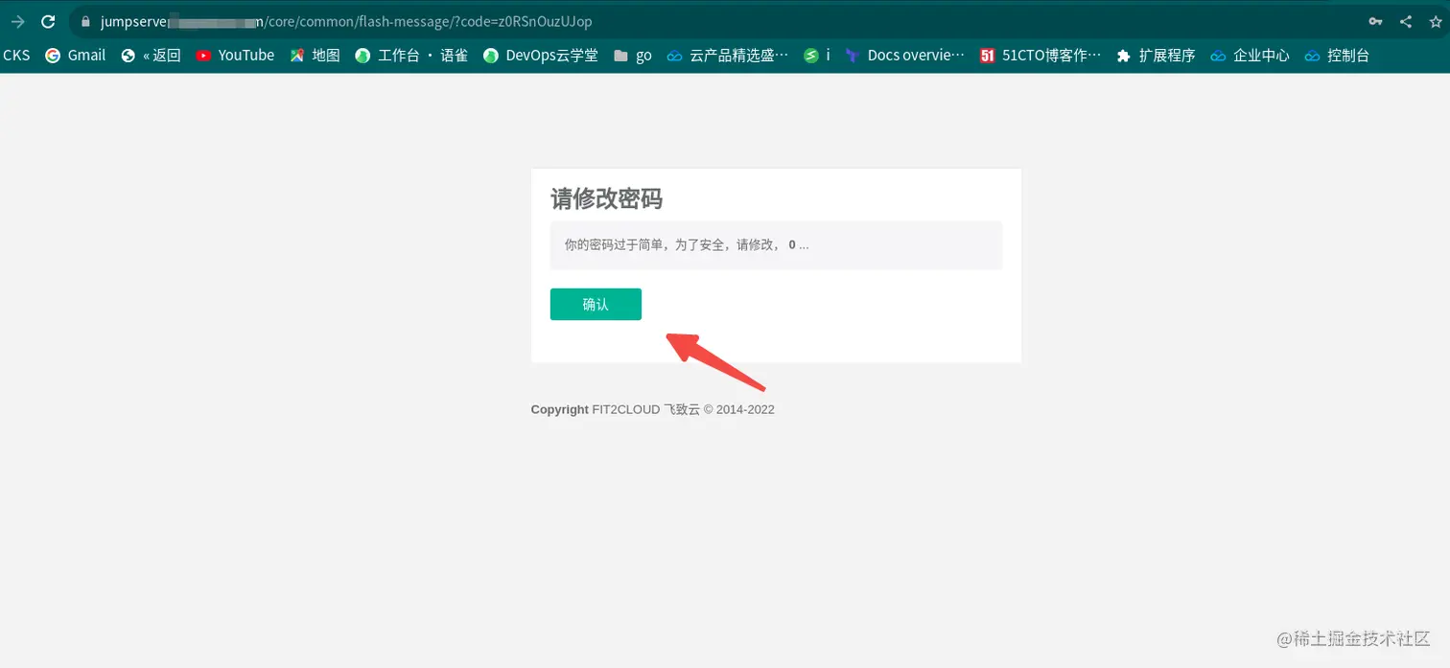
Task: Open the green 'i' bookmark
Action: click(817, 56)
